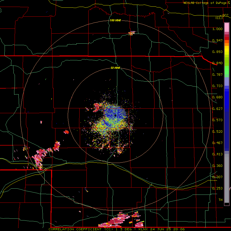The image size is (231, 231).
Task: Click the 0.733 scale value
Action: coord(217,86)
